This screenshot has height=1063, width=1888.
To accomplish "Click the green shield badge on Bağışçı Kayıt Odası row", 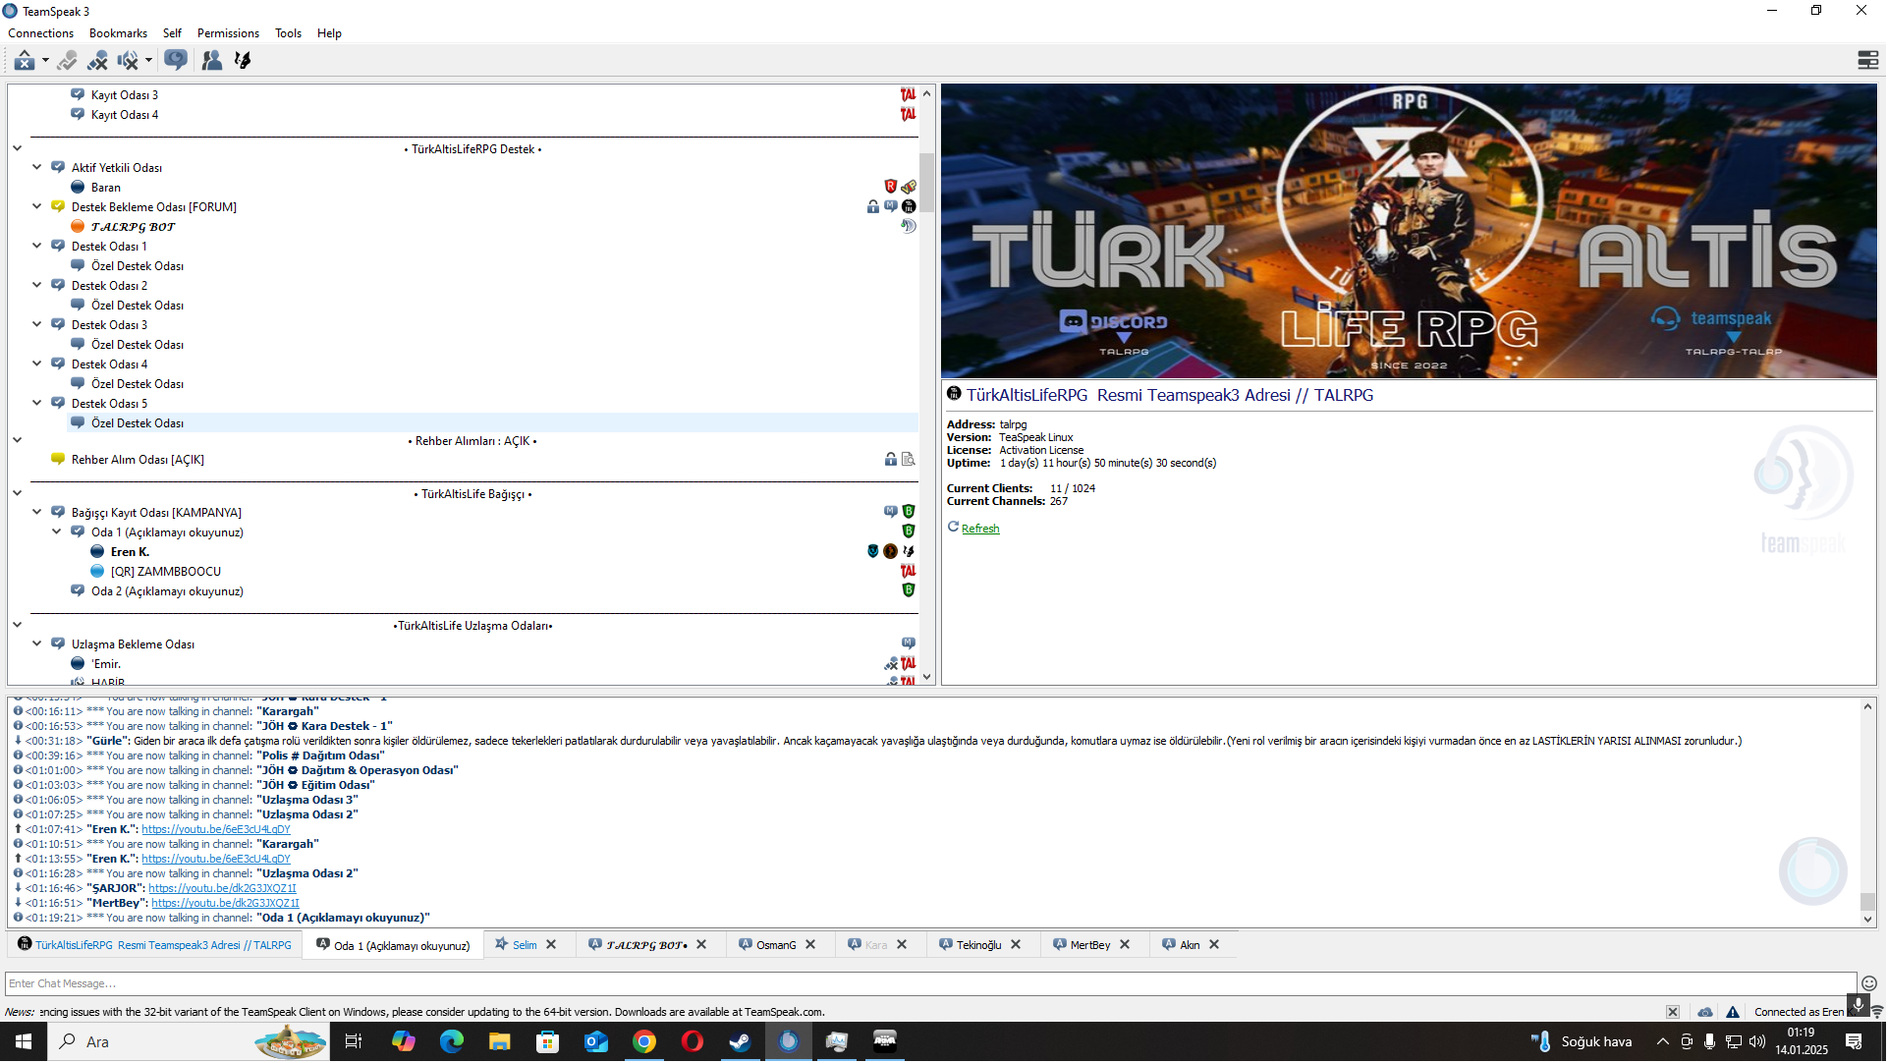I will [x=909, y=512].
